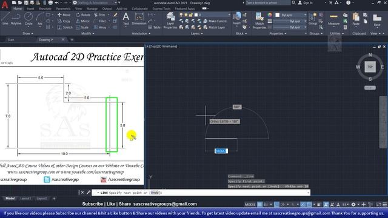Toggle lineweight display in status bar
The width and height of the screenshot is (388, 218).
point(319,205)
